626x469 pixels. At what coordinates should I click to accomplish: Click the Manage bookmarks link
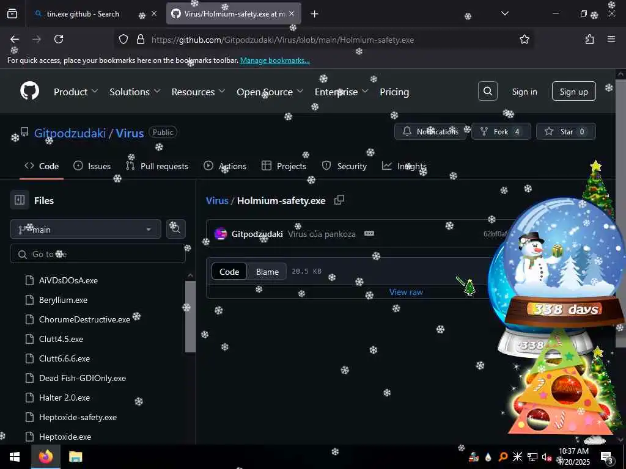274,60
